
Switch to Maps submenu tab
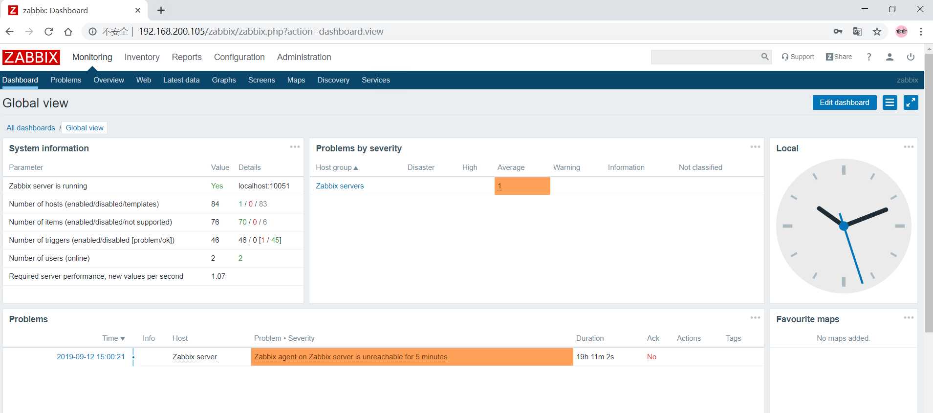coord(296,80)
